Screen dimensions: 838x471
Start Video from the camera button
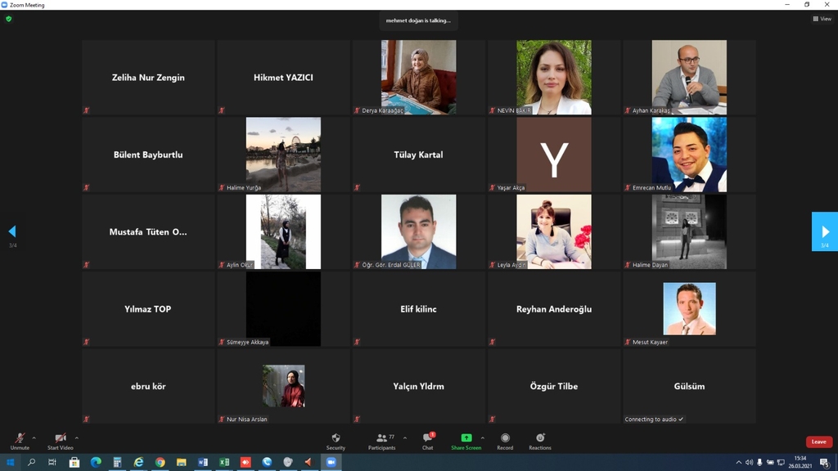click(x=60, y=440)
